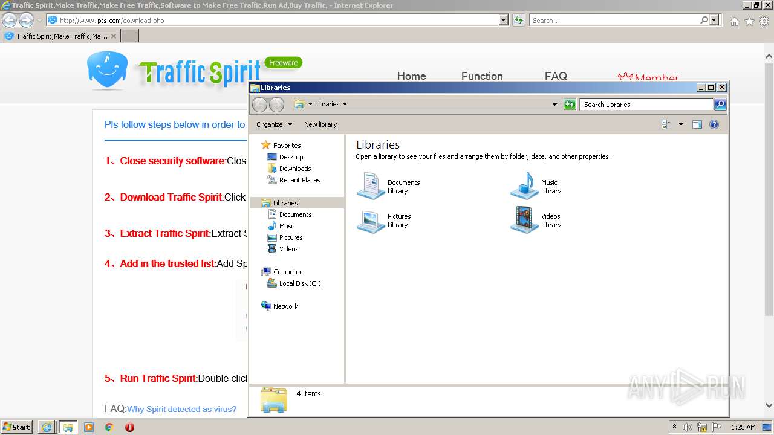Click 'Why Spirit detected as virus?' link
The image size is (774, 435).
click(x=181, y=409)
